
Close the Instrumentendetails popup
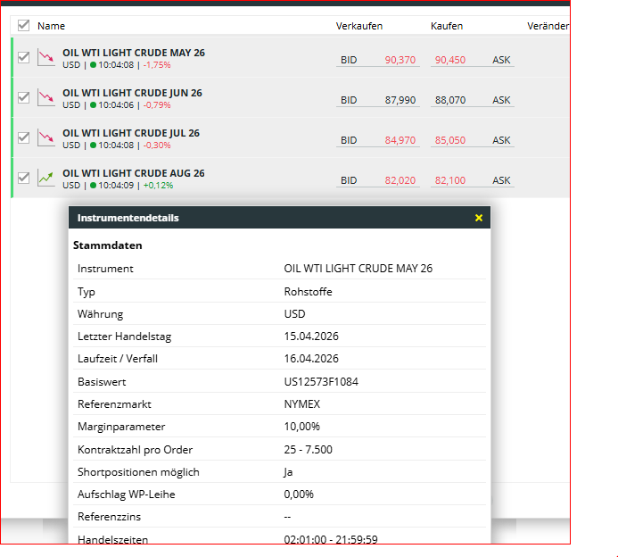click(479, 218)
